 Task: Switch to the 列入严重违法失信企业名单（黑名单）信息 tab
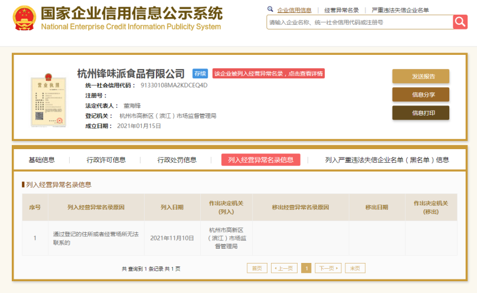click(387, 160)
